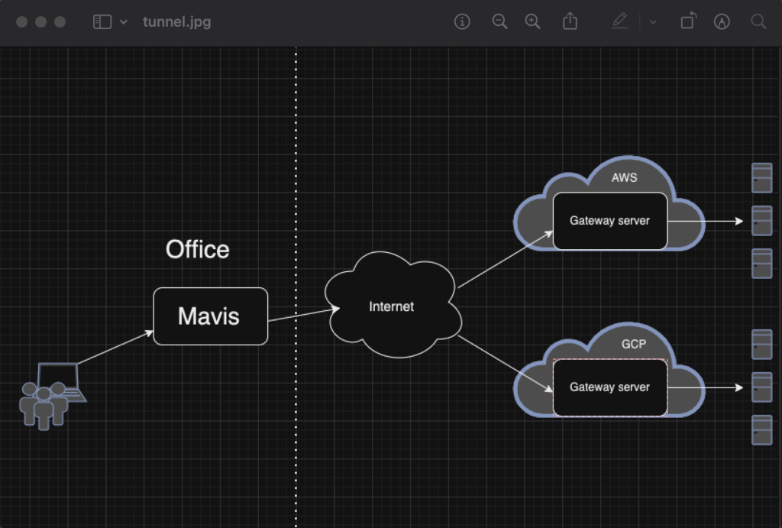Screen dimensions: 782x528
Task: Select the highlight pen tool
Action: 619,22
